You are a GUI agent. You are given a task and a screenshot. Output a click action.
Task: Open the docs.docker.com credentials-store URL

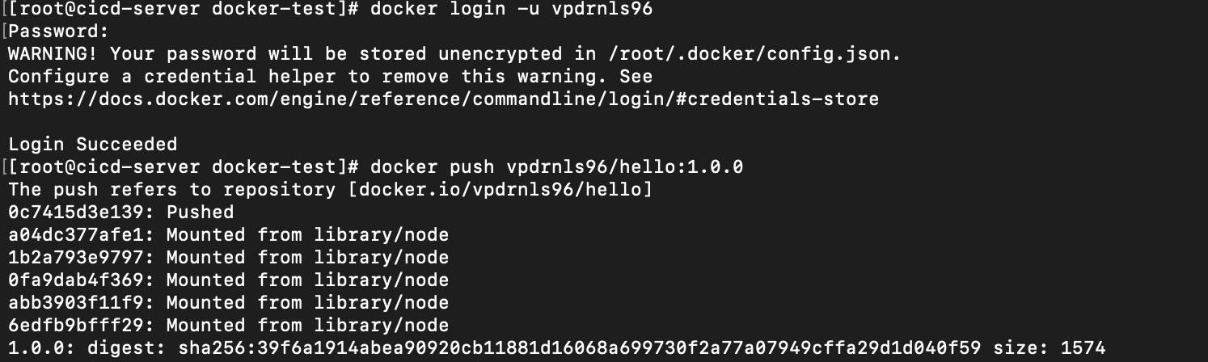point(443,99)
